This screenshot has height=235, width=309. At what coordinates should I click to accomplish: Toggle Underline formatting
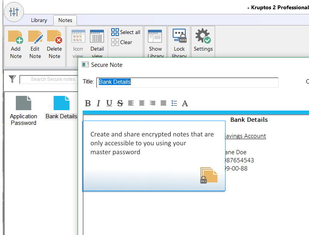pos(109,103)
